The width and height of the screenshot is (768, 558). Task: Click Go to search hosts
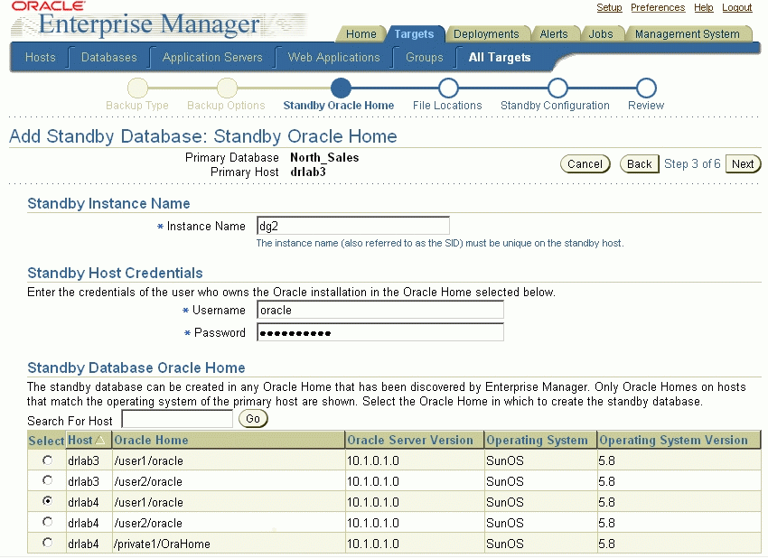pos(253,419)
